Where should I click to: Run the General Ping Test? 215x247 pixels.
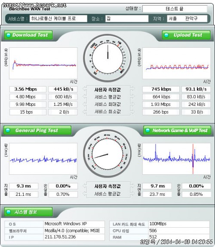click(x=37, y=130)
